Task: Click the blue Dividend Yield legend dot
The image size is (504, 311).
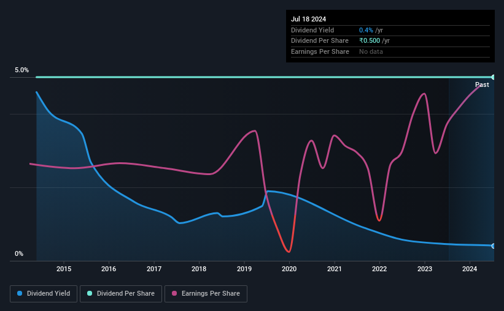Action: point(20,293)
